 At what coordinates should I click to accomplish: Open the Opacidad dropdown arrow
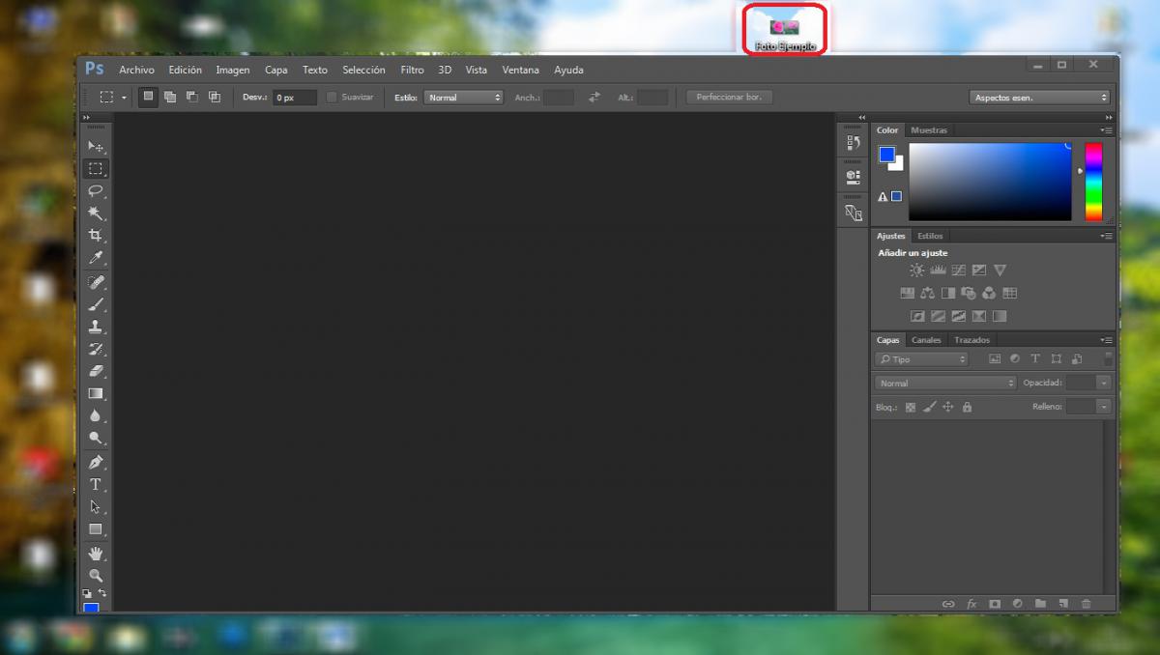(1103, 383)
